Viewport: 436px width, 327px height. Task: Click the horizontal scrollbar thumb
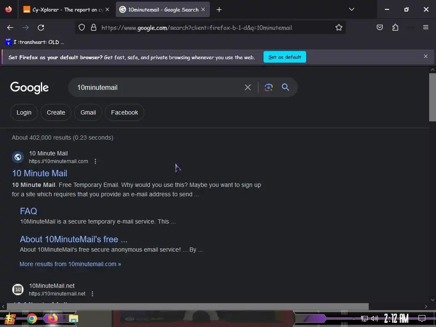coord(188,307)
